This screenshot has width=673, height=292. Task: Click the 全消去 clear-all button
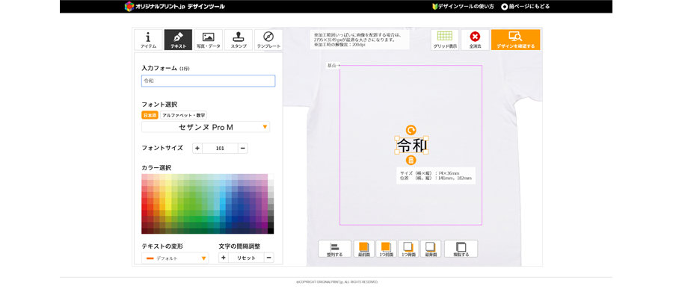point(475,40)
